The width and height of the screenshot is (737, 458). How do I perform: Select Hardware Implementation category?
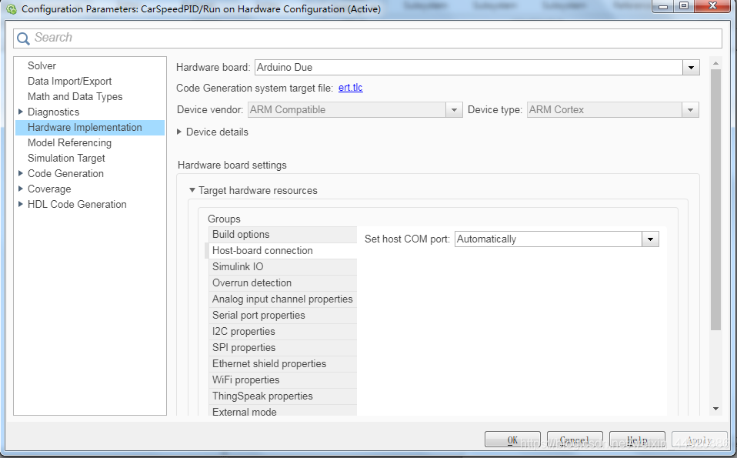(x=90, y=128)
